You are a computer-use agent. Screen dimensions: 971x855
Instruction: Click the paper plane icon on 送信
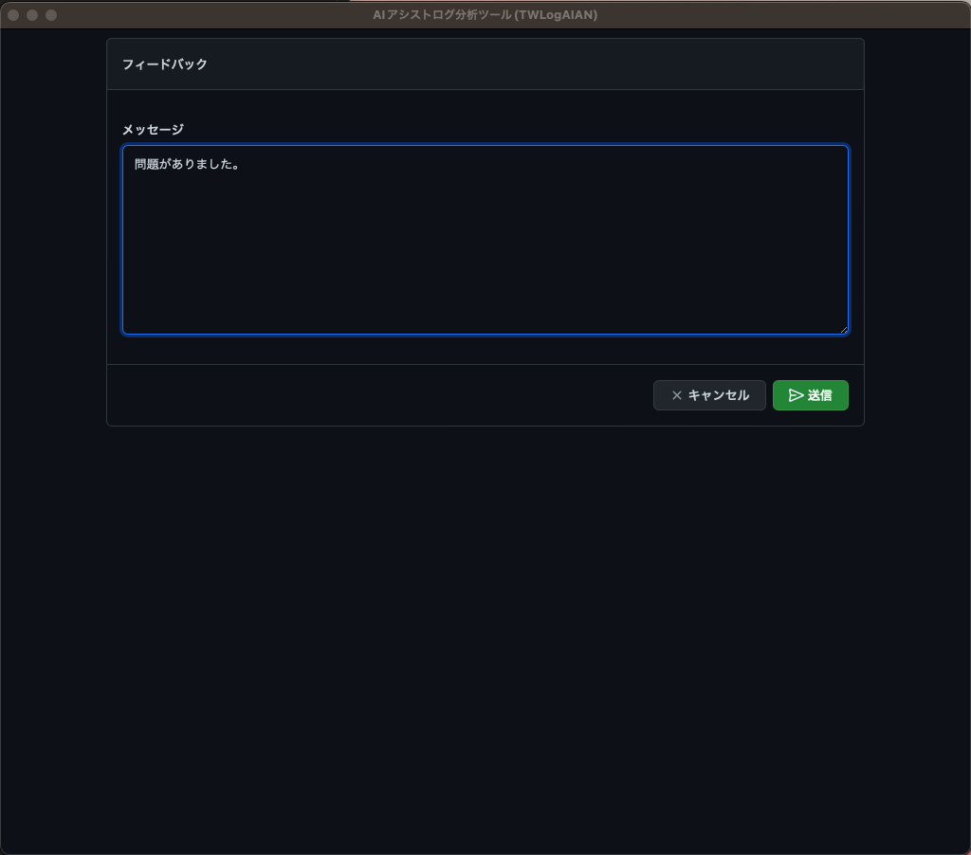click(796, 395)
